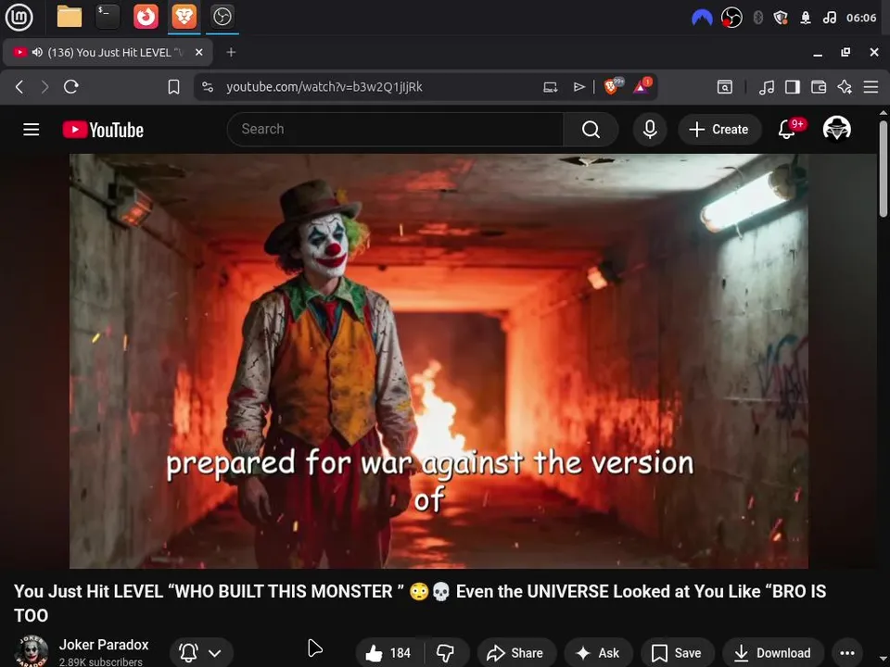Screen dimensions: 890x667
Task: Pause video by clicking the player
Action: (x=439, y=360)
